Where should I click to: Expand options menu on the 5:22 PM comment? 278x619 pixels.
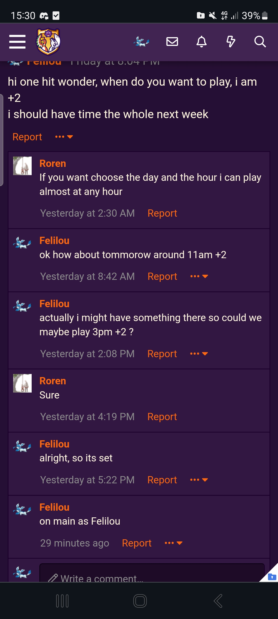click(199, 480)
